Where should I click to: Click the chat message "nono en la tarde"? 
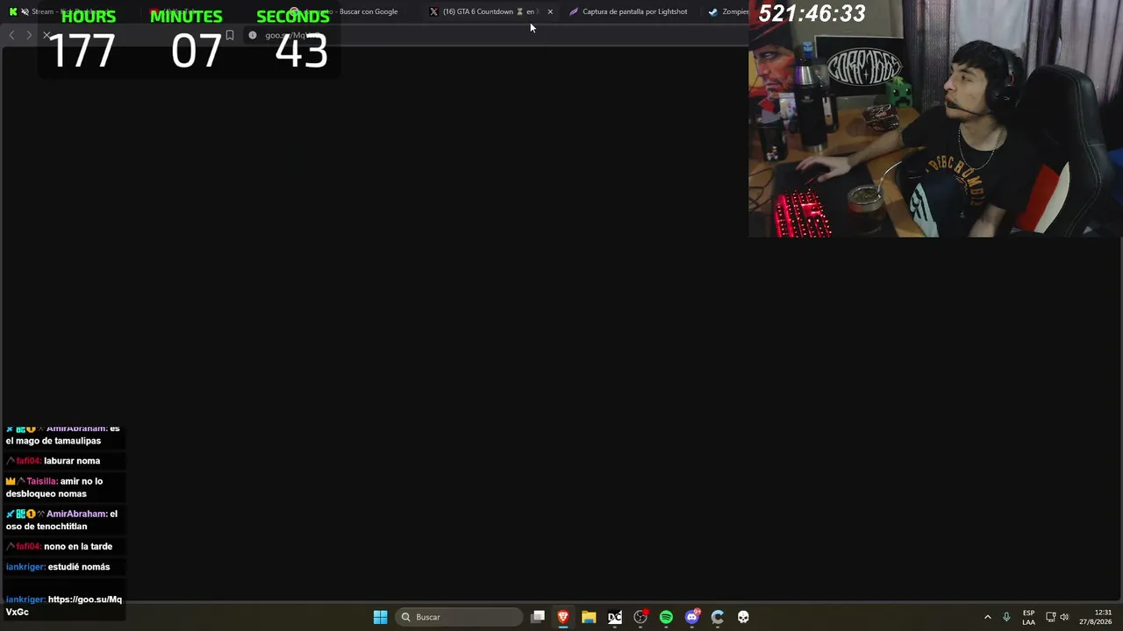coord(78,547)
